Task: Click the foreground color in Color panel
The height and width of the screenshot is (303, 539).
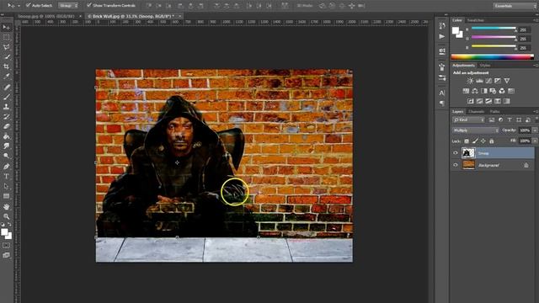Action: pos(456,30)
